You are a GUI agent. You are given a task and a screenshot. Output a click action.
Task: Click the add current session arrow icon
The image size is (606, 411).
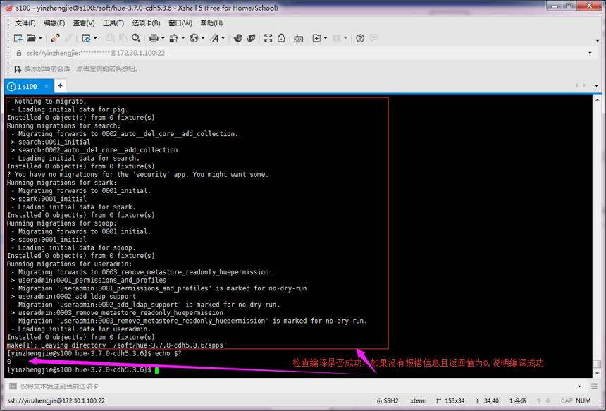tap(18, 69)
